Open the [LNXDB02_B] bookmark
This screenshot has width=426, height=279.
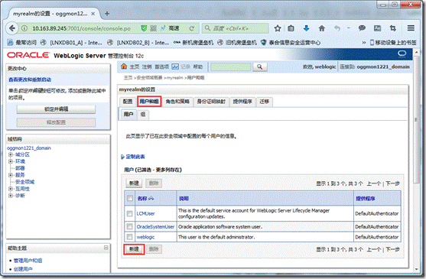tap(138, 42)
